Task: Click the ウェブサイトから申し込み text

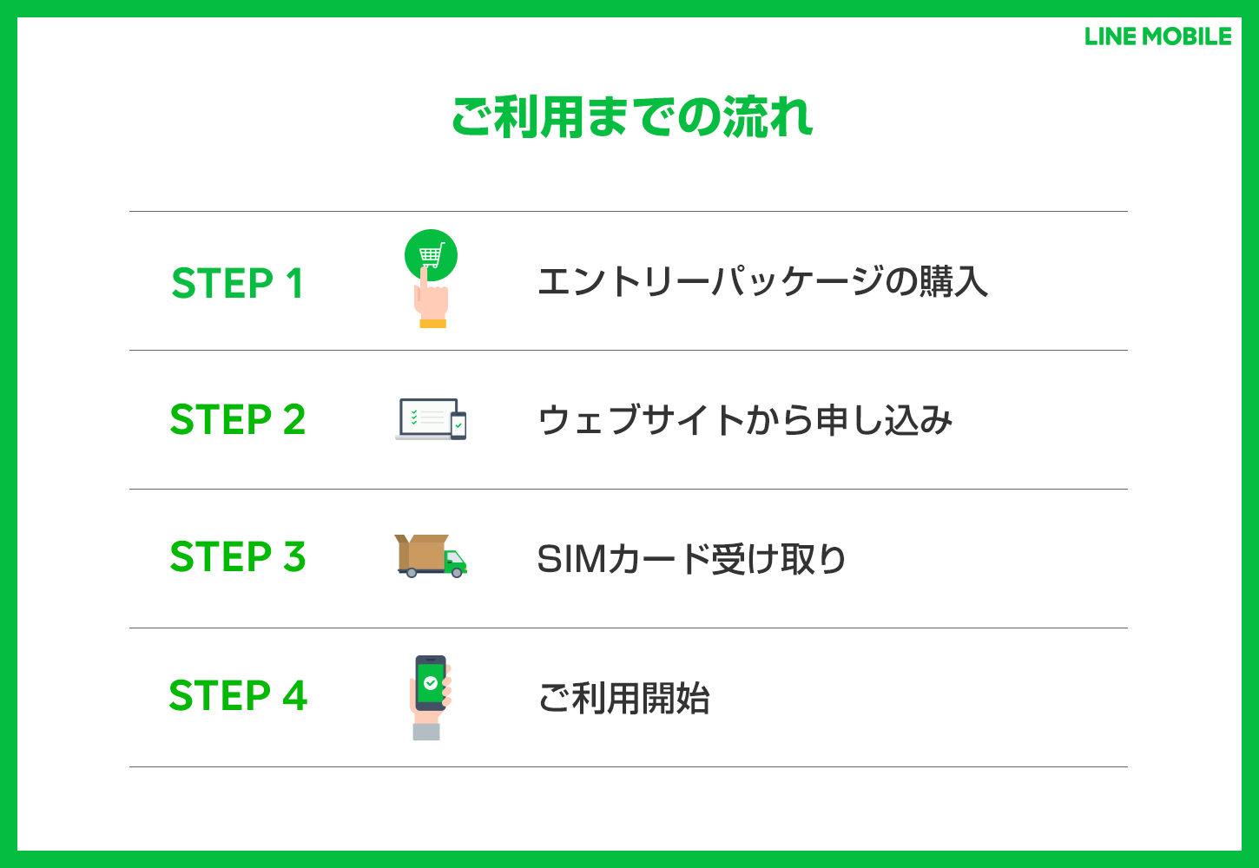Action: tap(745, 420)
